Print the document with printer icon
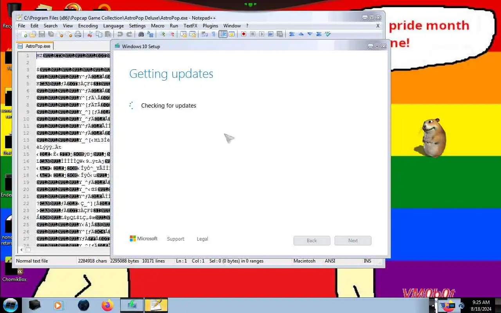 (x=78, y=34)
